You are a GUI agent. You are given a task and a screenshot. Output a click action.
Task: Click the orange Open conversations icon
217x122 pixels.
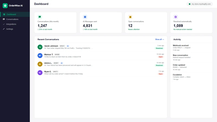130,17
